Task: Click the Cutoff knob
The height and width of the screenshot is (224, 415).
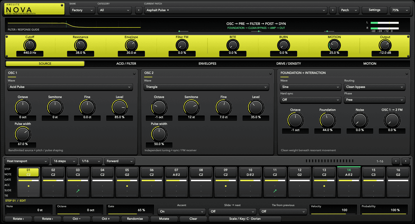Action: coord(30,45)
